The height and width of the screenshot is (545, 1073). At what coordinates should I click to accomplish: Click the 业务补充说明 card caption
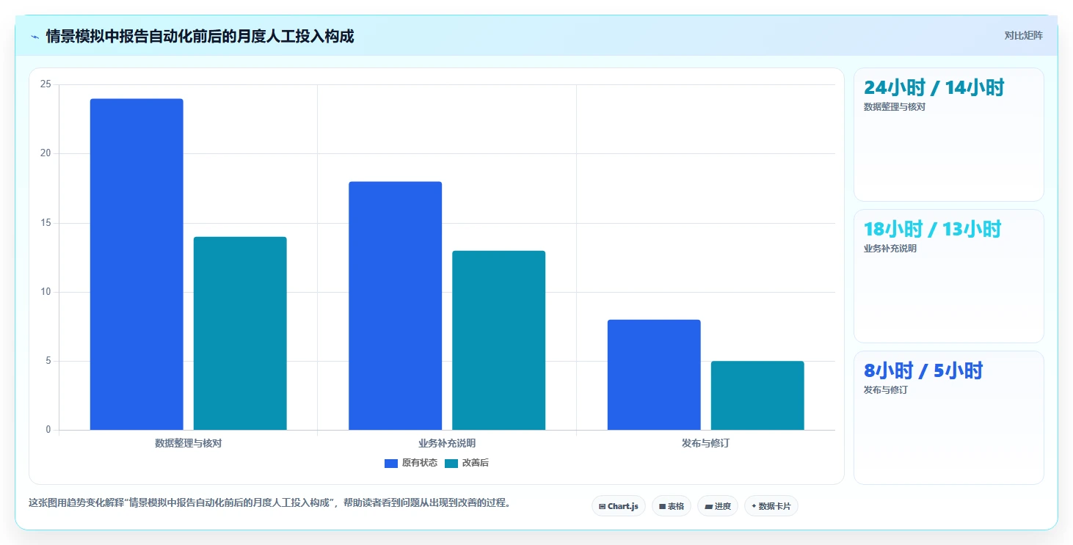(x=890, y=249)
